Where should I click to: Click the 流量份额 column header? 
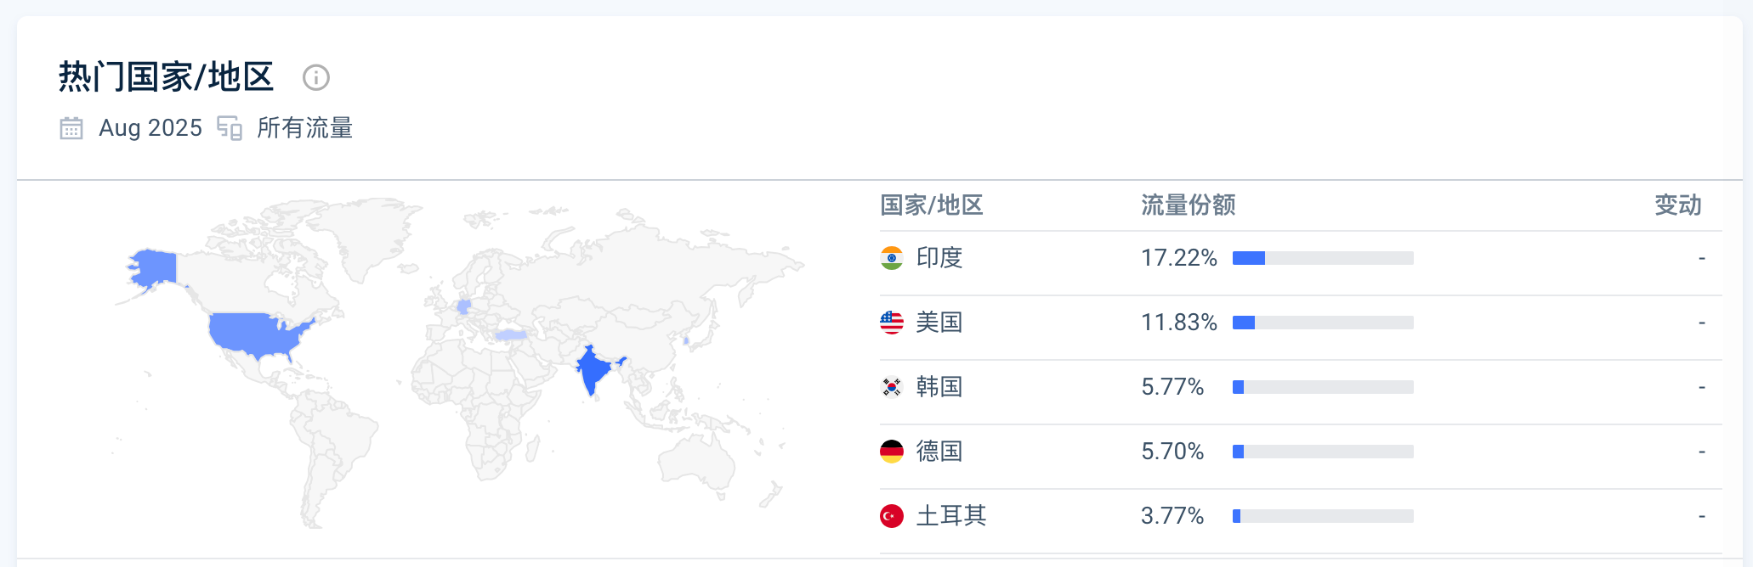coord(1188,205)
